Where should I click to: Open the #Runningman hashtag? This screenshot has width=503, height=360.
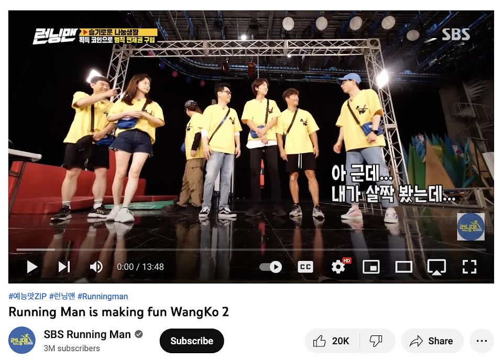(103, 297)
